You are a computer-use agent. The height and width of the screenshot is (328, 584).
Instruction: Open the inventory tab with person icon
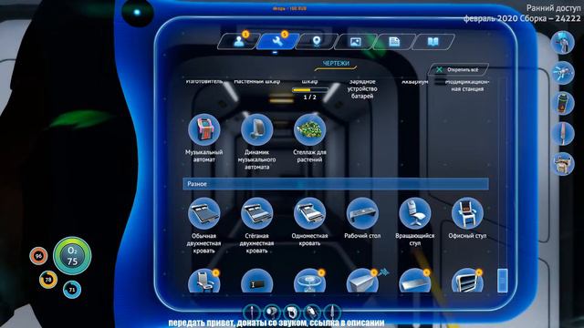click(238, 41)
